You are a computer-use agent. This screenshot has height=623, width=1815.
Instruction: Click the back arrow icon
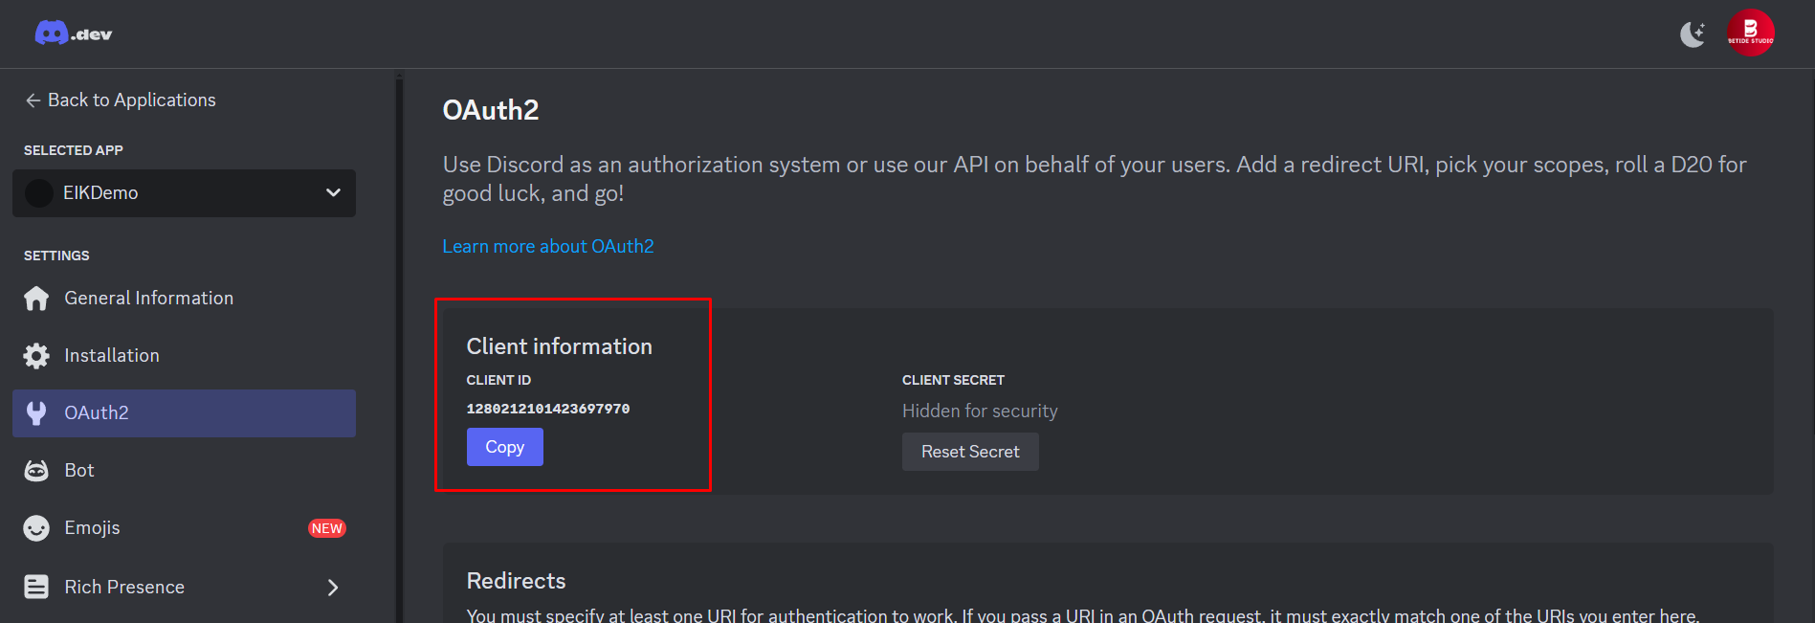tap(33, 100)
